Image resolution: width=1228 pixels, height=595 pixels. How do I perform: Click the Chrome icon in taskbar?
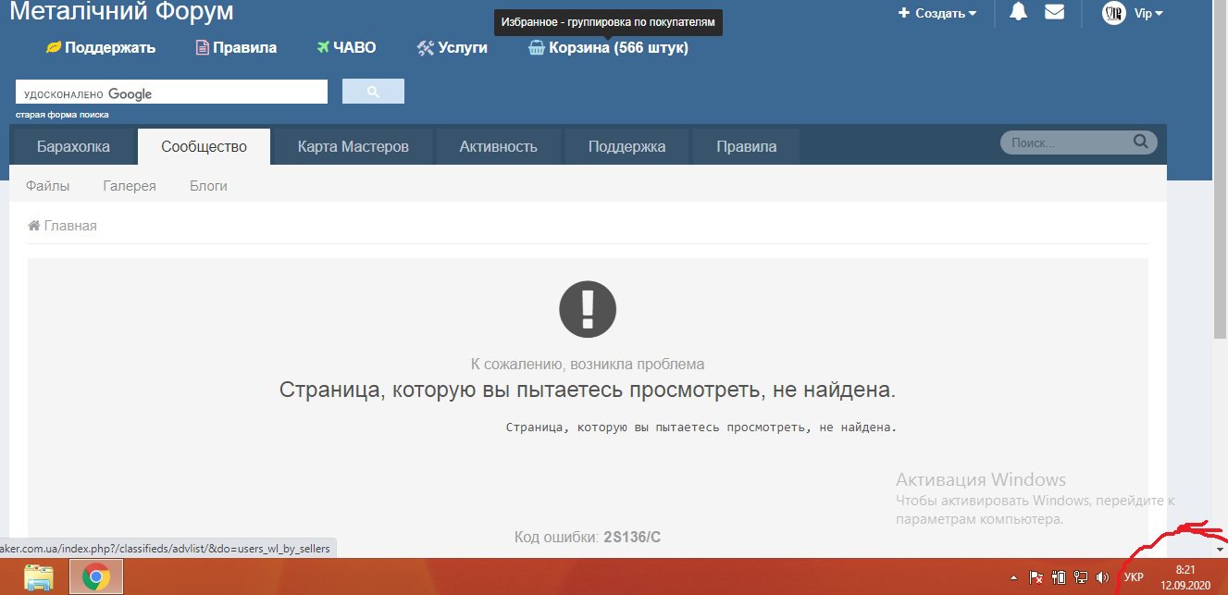(x=95, y=577)
